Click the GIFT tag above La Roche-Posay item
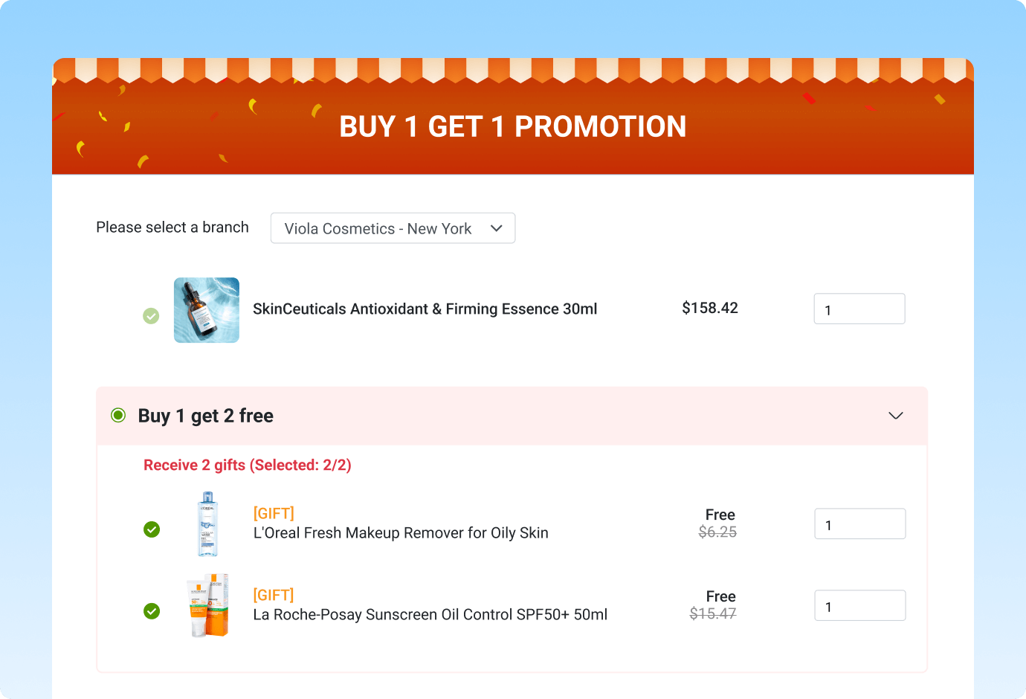 click(x=274, y=595)
